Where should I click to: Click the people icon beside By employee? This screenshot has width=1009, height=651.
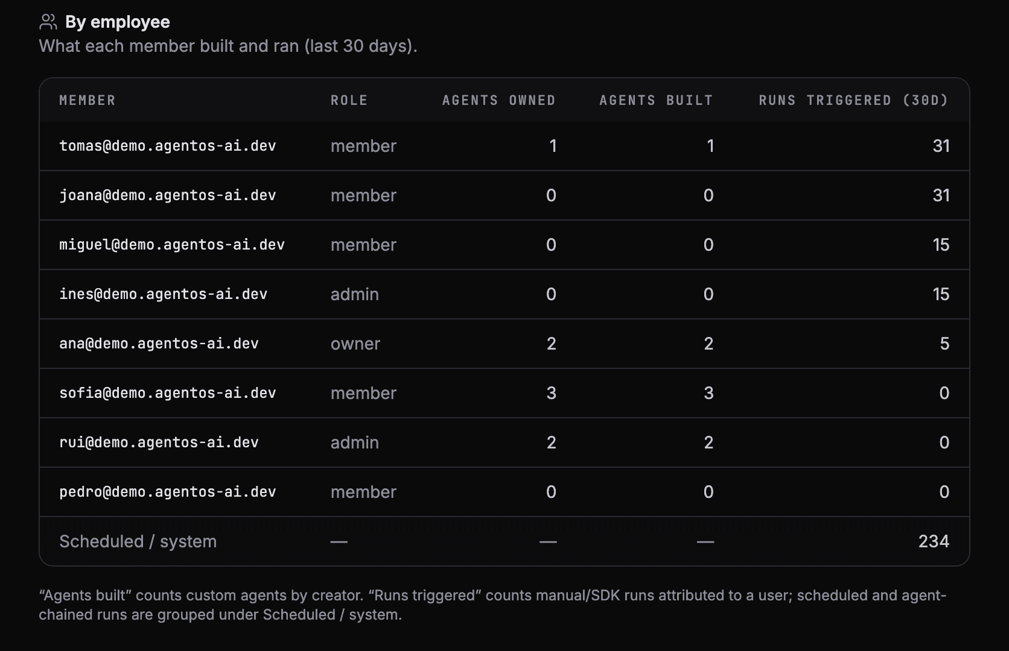coord(48,22)
